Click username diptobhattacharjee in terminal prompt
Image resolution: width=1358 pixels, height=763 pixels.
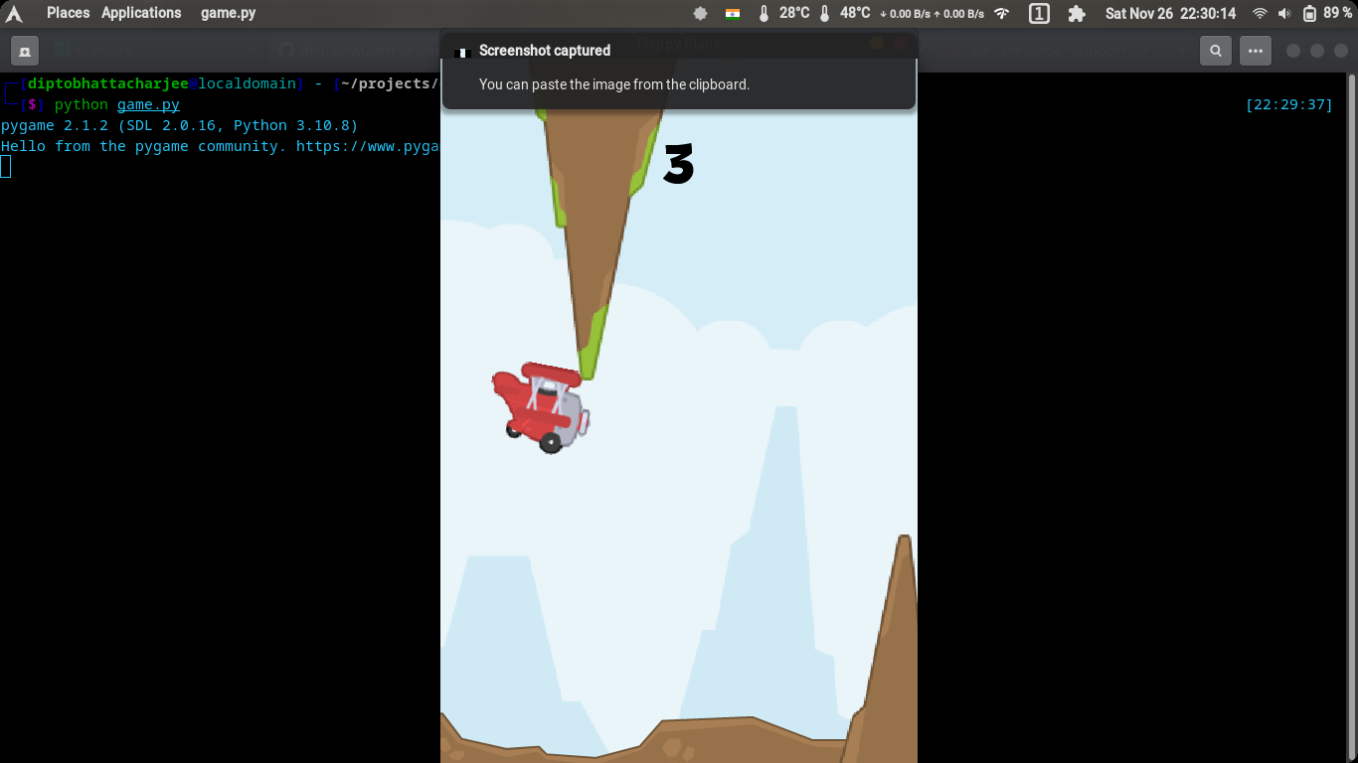tap(108, 83)
